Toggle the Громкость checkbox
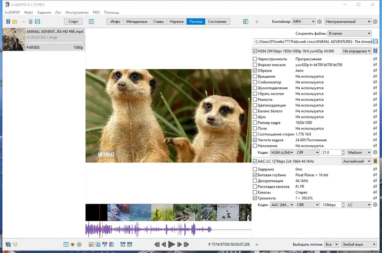Image resolution: width=382 pixels, height=253 pixels. 255,198
